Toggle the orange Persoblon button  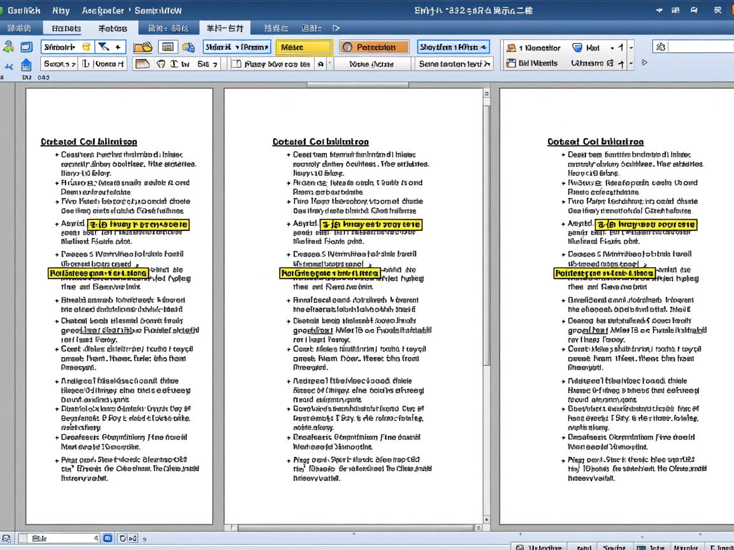[x=374, y=47]
